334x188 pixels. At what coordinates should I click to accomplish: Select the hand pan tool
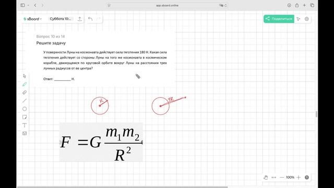[x=266, y=178]
